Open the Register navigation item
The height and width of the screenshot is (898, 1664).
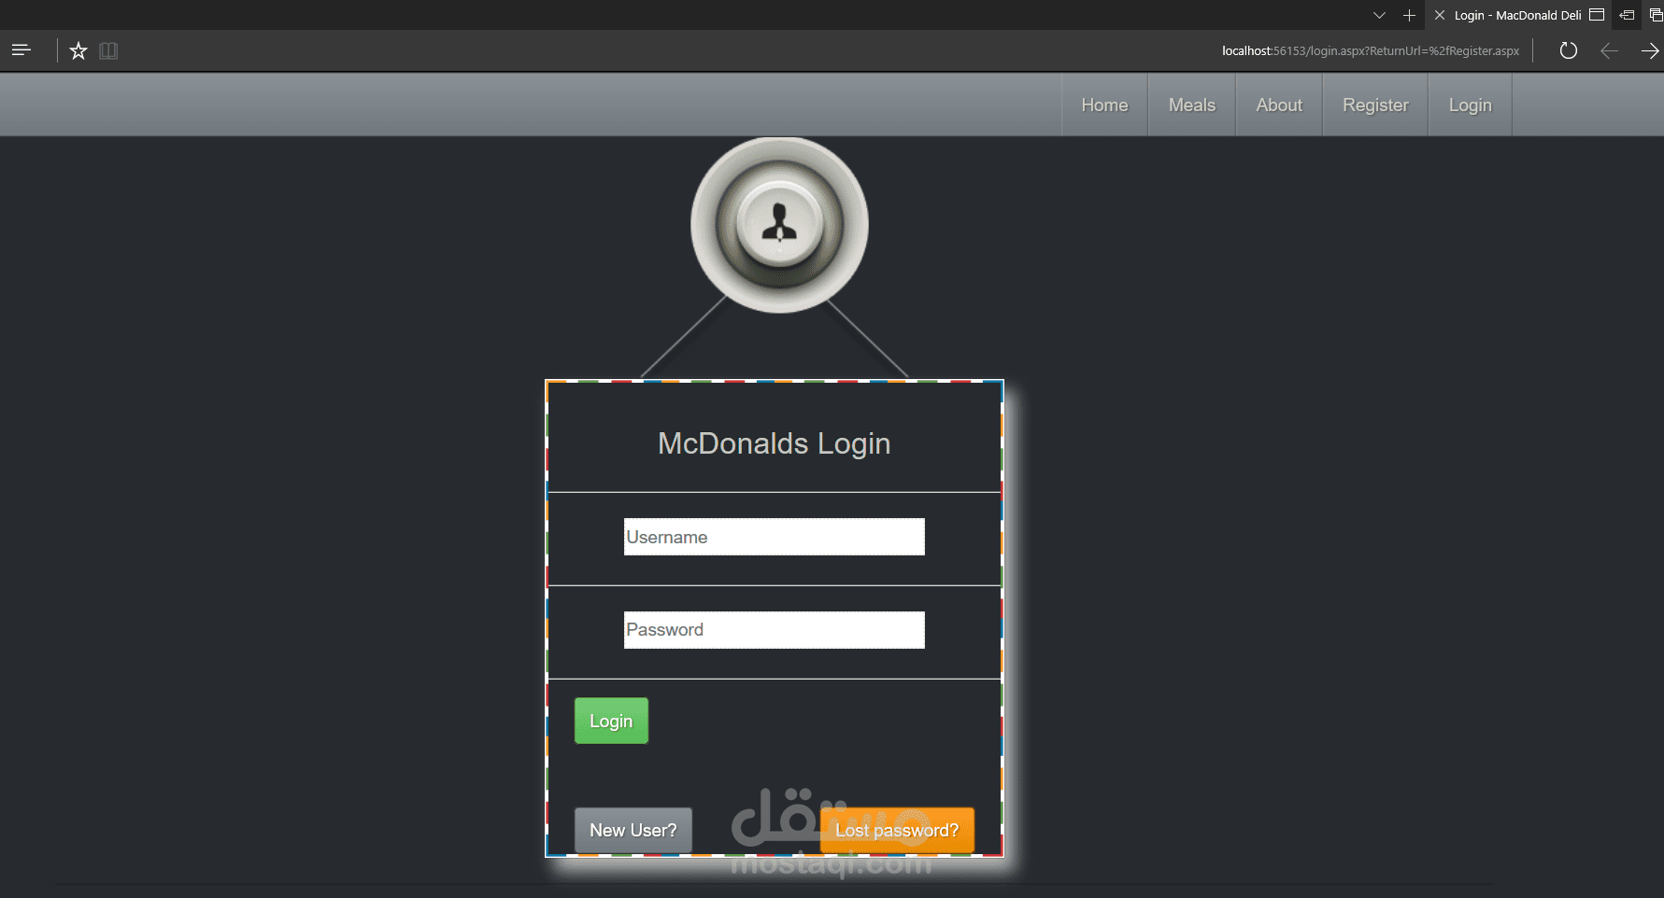point(1375,105)
